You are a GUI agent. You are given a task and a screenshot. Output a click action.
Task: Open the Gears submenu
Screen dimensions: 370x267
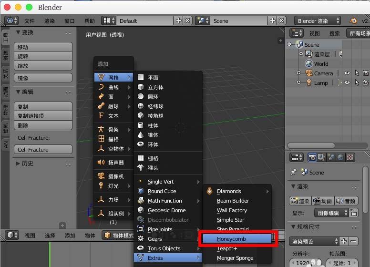coord(168,239)
